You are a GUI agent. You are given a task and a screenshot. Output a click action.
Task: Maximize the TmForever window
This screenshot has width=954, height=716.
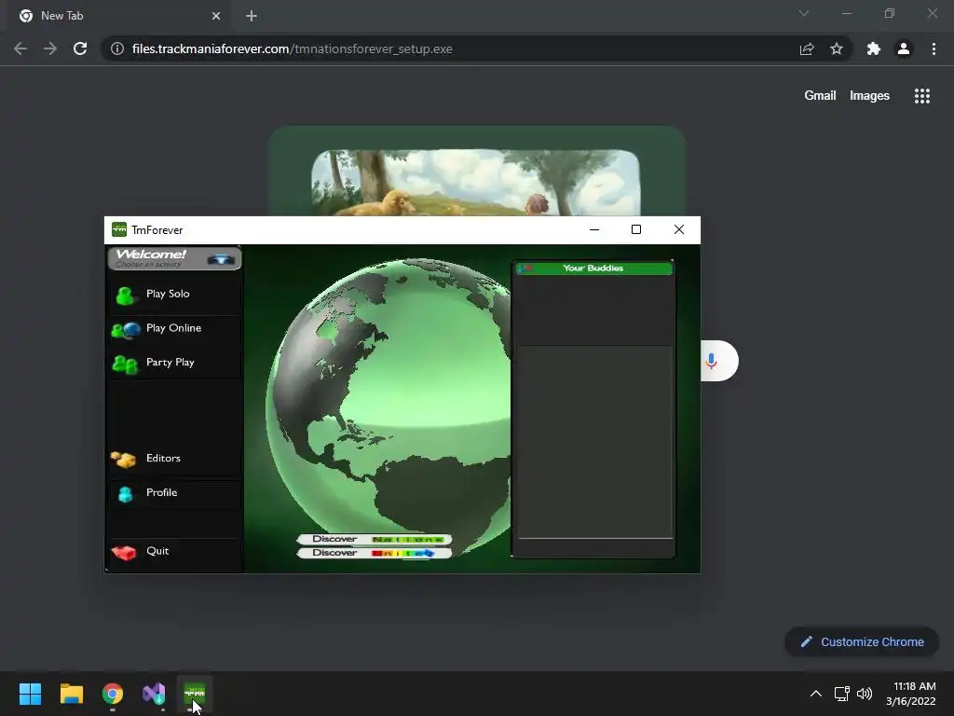coord(636,229)
